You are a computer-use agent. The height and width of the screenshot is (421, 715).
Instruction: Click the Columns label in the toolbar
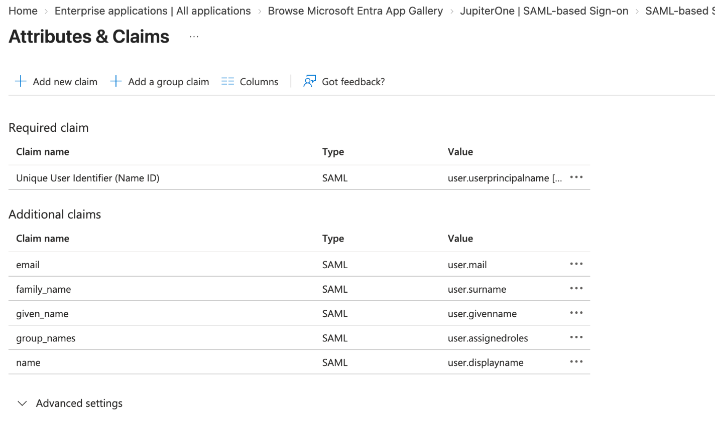tap(259, 82)
